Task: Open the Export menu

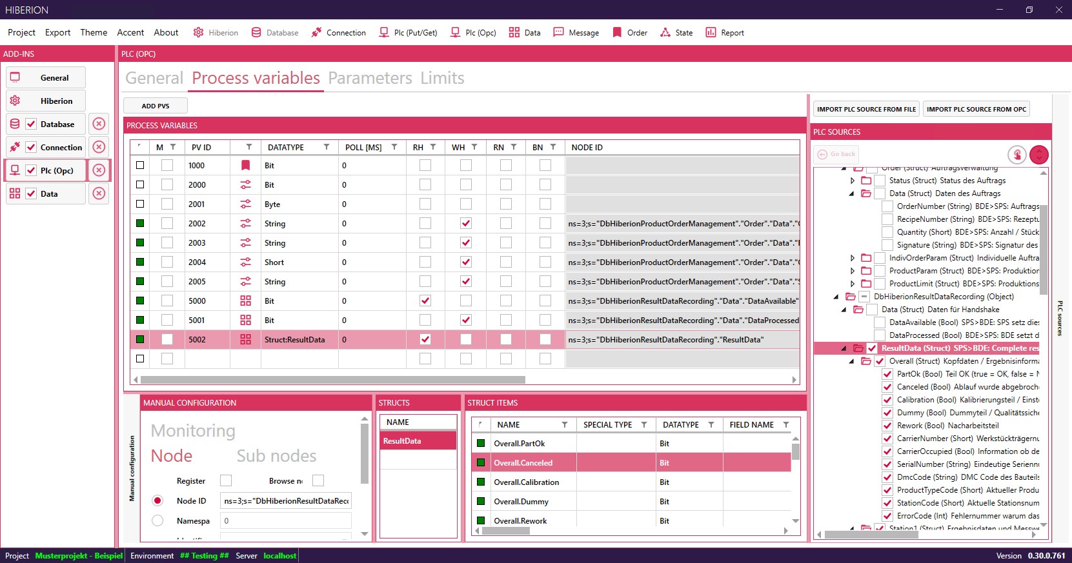Action: [58, 32]
